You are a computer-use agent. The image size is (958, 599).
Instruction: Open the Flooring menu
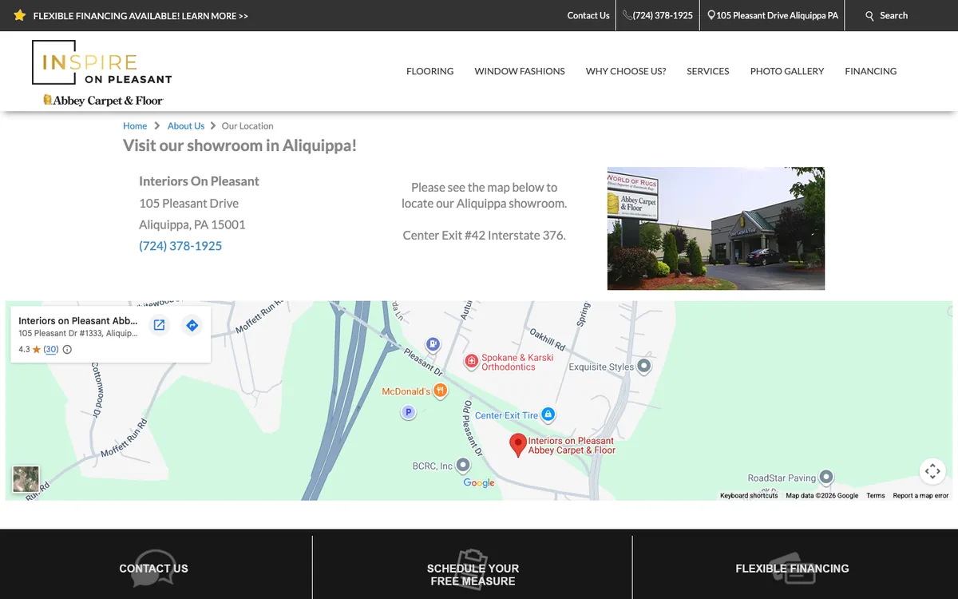click(430, 71)
